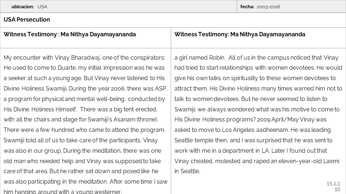Image resolution: width=346 pixels, height=194 pixels.
Task: Click the page number 10
Action: [x=337, y=189]
